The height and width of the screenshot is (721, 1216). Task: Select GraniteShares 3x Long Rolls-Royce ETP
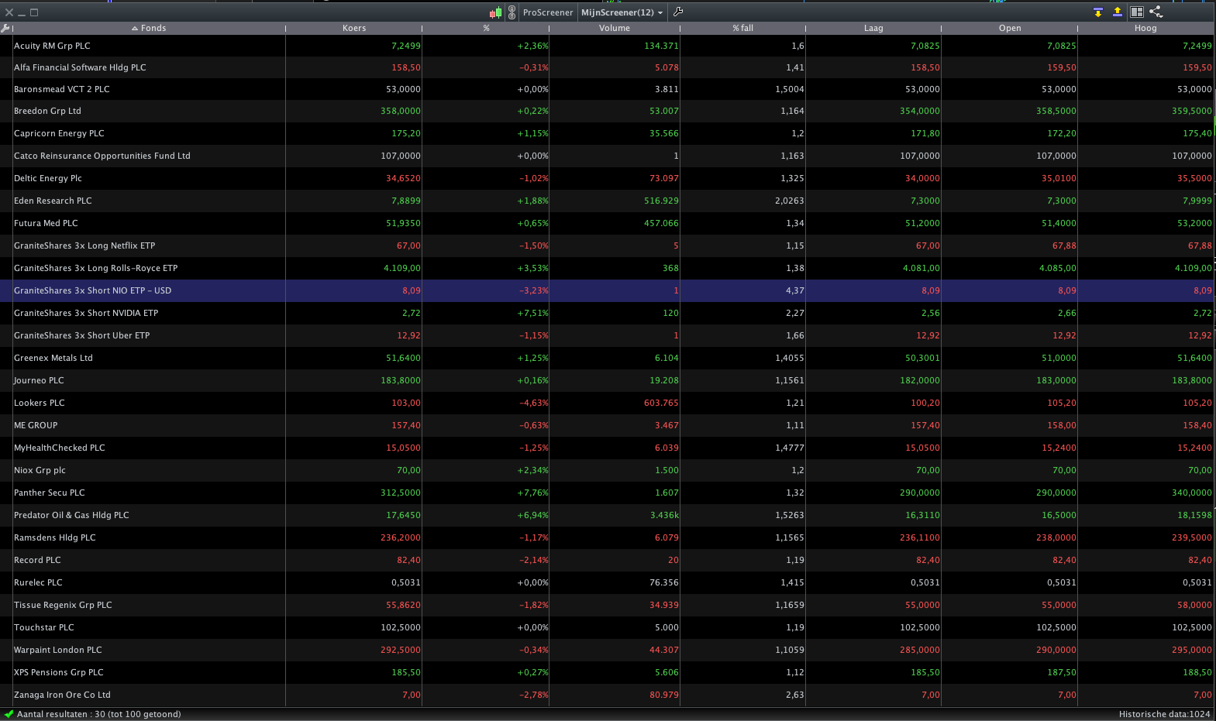coord(607,268)
